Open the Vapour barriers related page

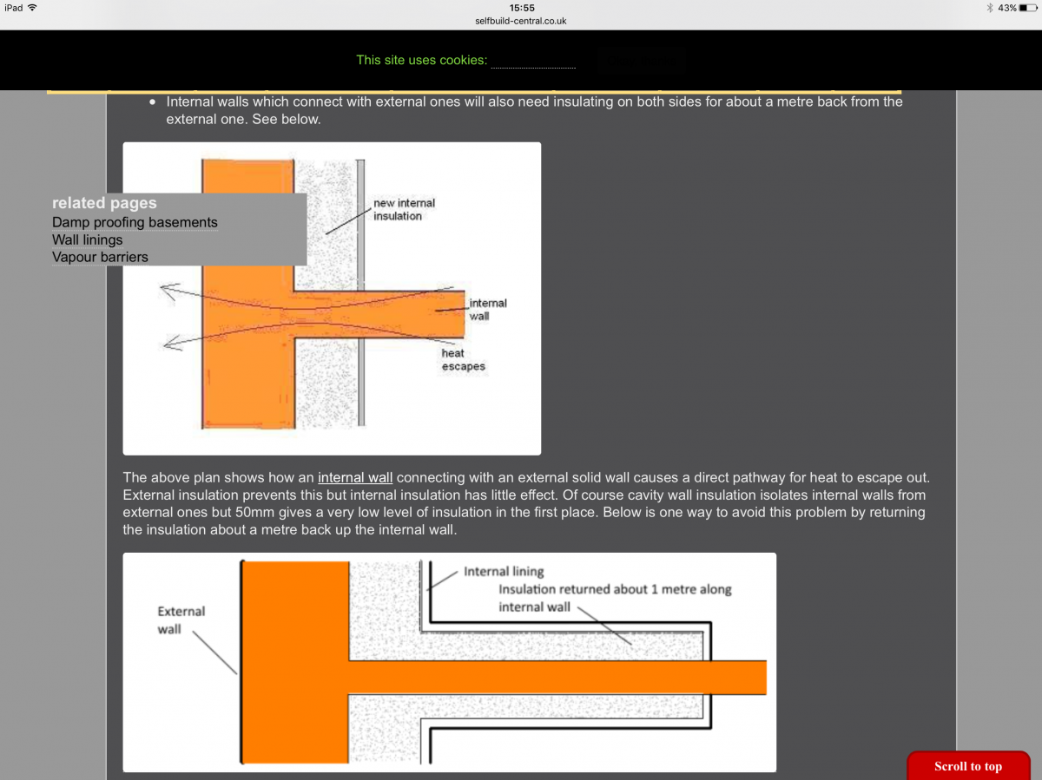(100, 257)
